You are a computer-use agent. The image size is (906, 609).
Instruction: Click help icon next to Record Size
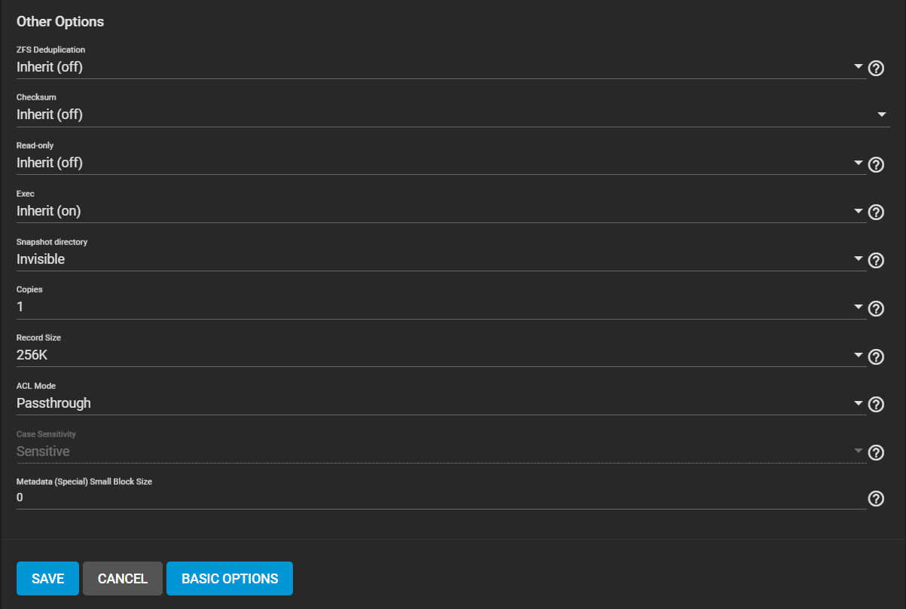coord(876,357)
